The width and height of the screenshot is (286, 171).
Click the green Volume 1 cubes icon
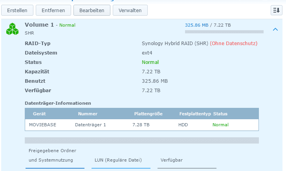coord(12,29)
